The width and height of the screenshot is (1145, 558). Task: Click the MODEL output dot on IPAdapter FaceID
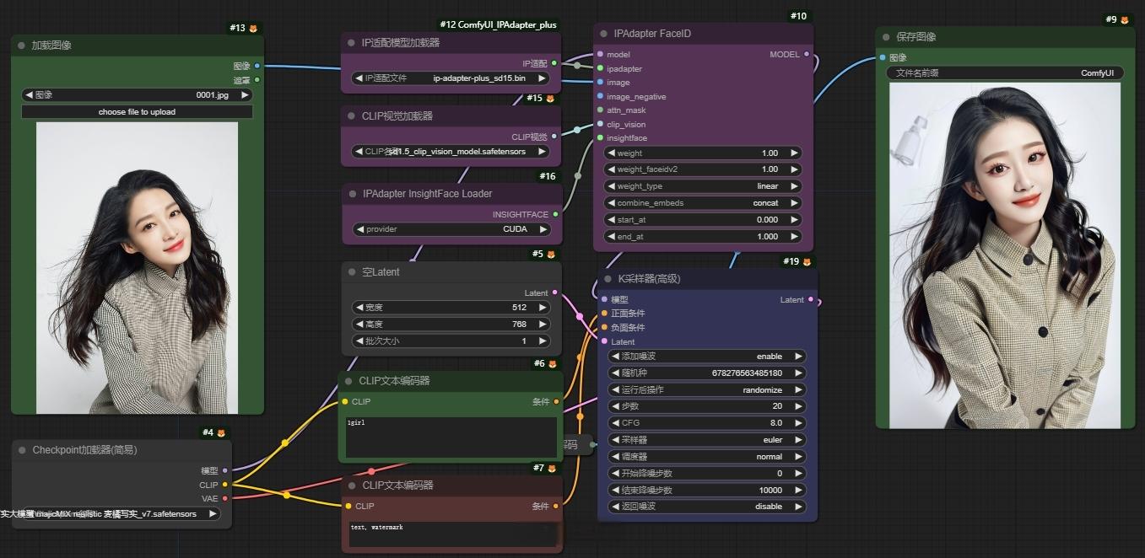coord(806,54)
